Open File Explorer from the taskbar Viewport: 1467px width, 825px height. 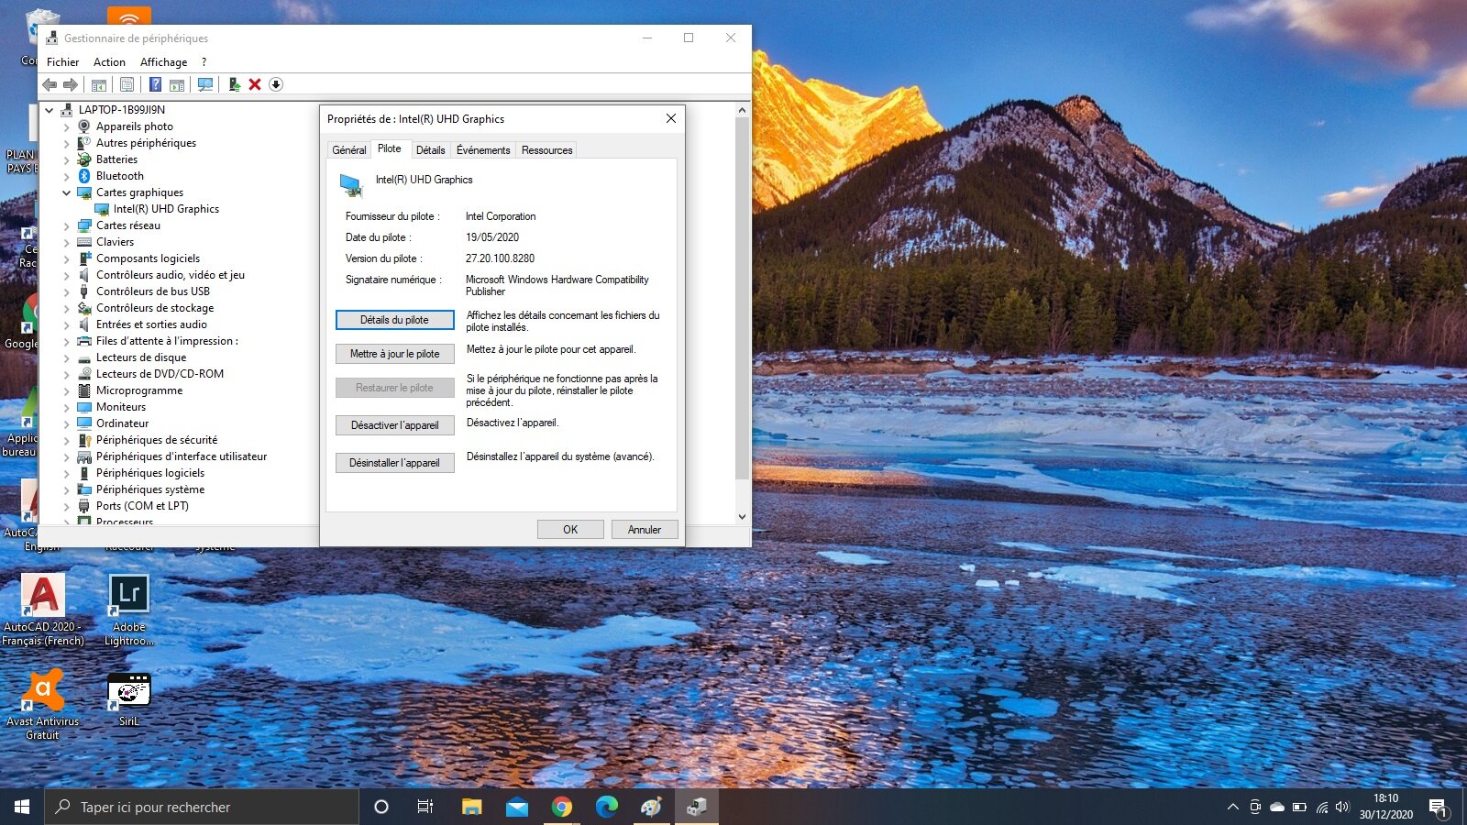pos(471,807)
